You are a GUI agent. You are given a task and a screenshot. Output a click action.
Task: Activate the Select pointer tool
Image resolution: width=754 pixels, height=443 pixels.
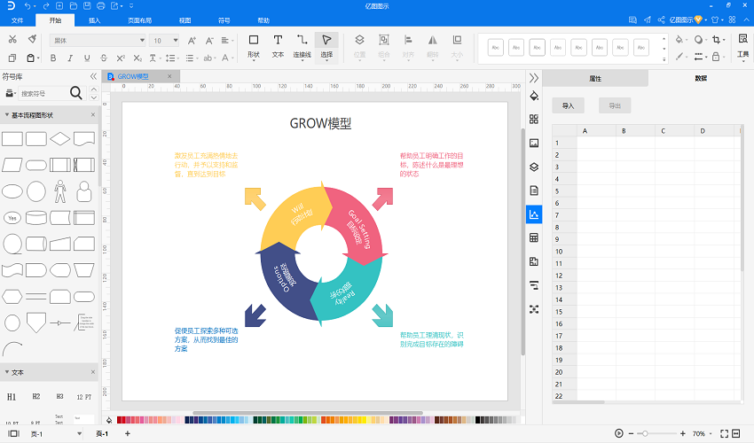[326, 47]
